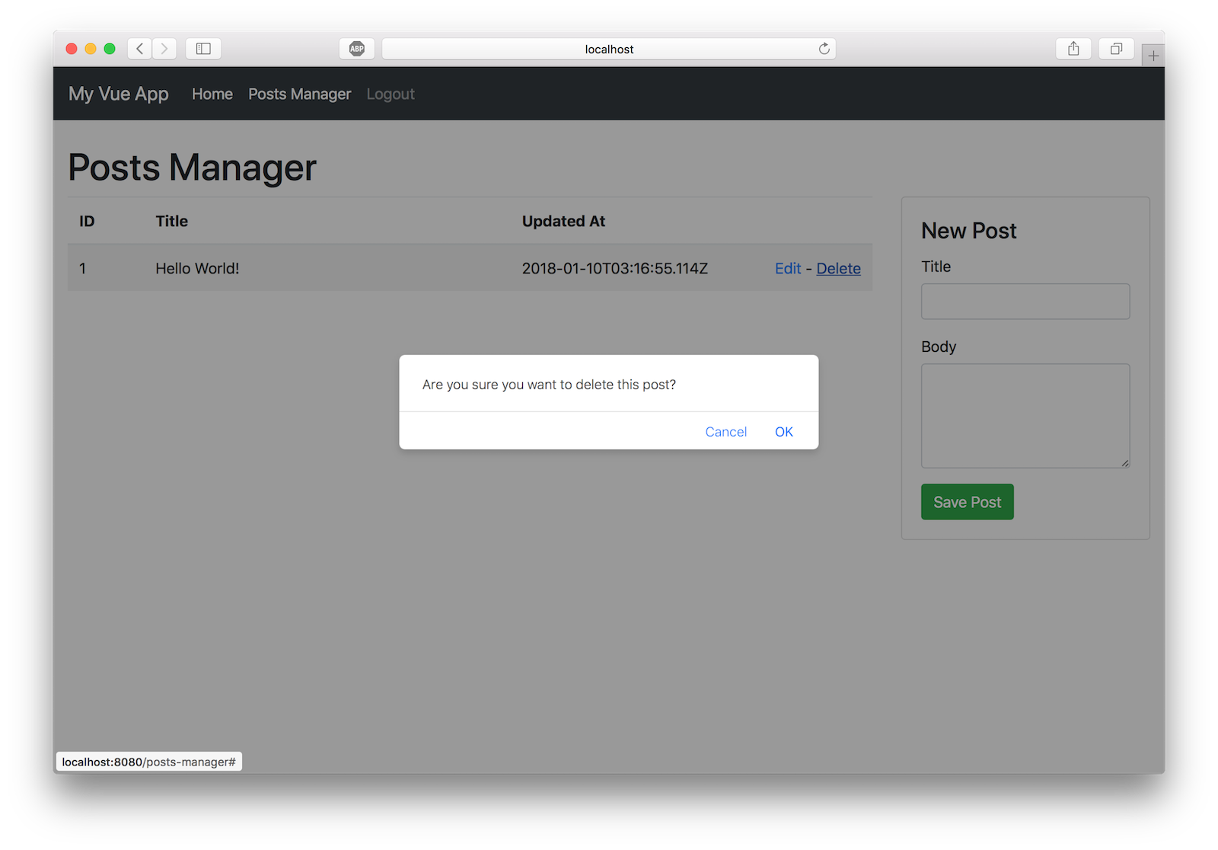Confirm deletion by pressing OK
The height and width of the screenshot is (850, 1218).
click(783, 432)
